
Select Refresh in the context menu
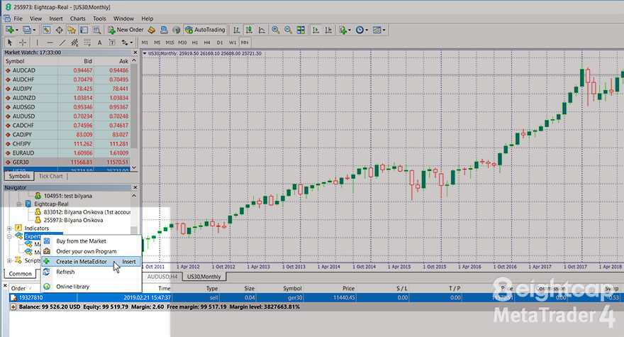click(x=91, y=272)
